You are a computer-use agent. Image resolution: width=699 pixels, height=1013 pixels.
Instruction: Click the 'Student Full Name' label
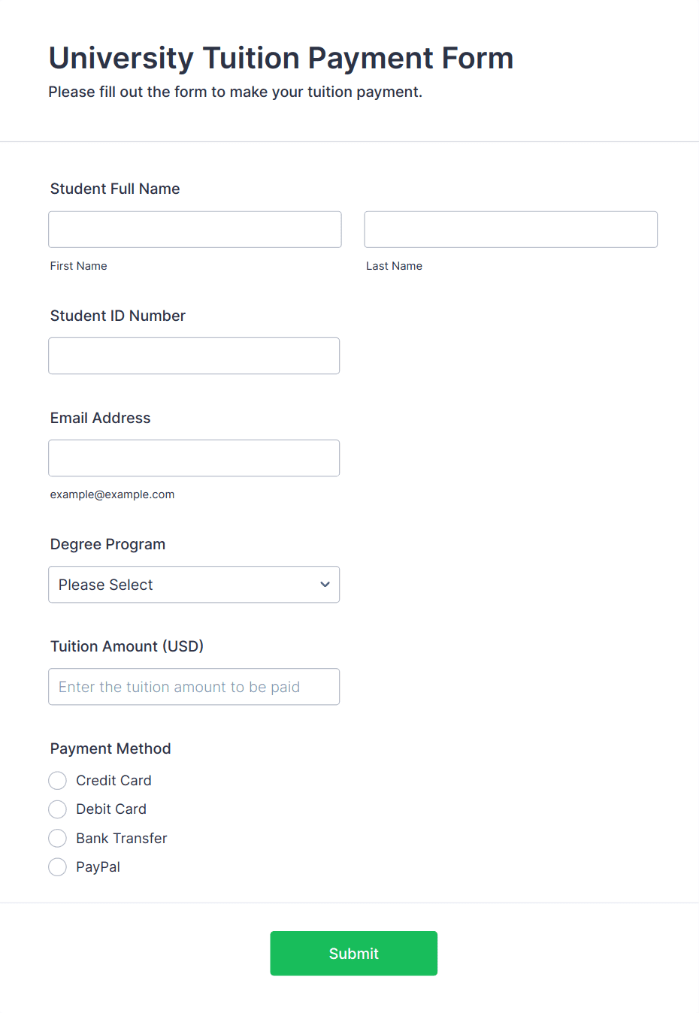pos(115,189)
